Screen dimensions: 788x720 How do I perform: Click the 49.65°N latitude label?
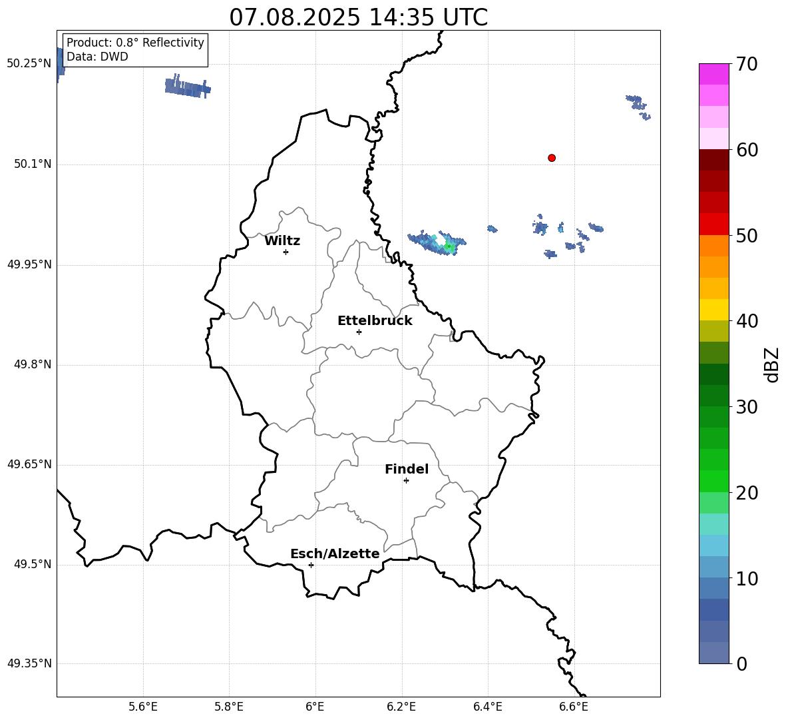[x=30, y=464]
